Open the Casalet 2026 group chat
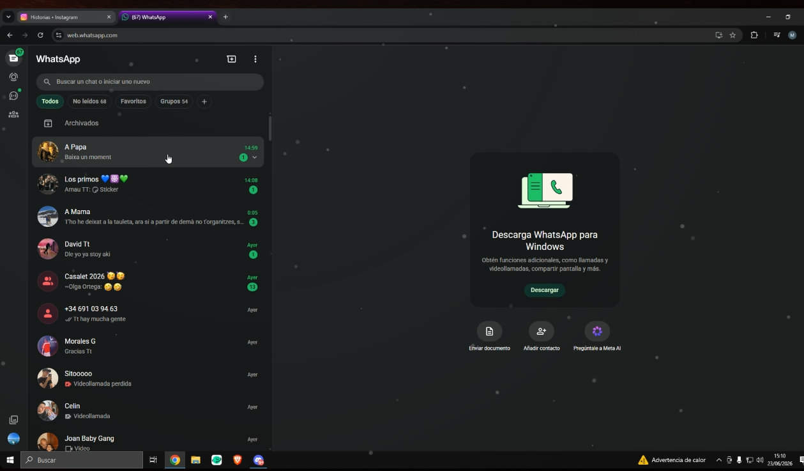The height and width of the screenshot is (471, 804). click(x=148, y=281)
